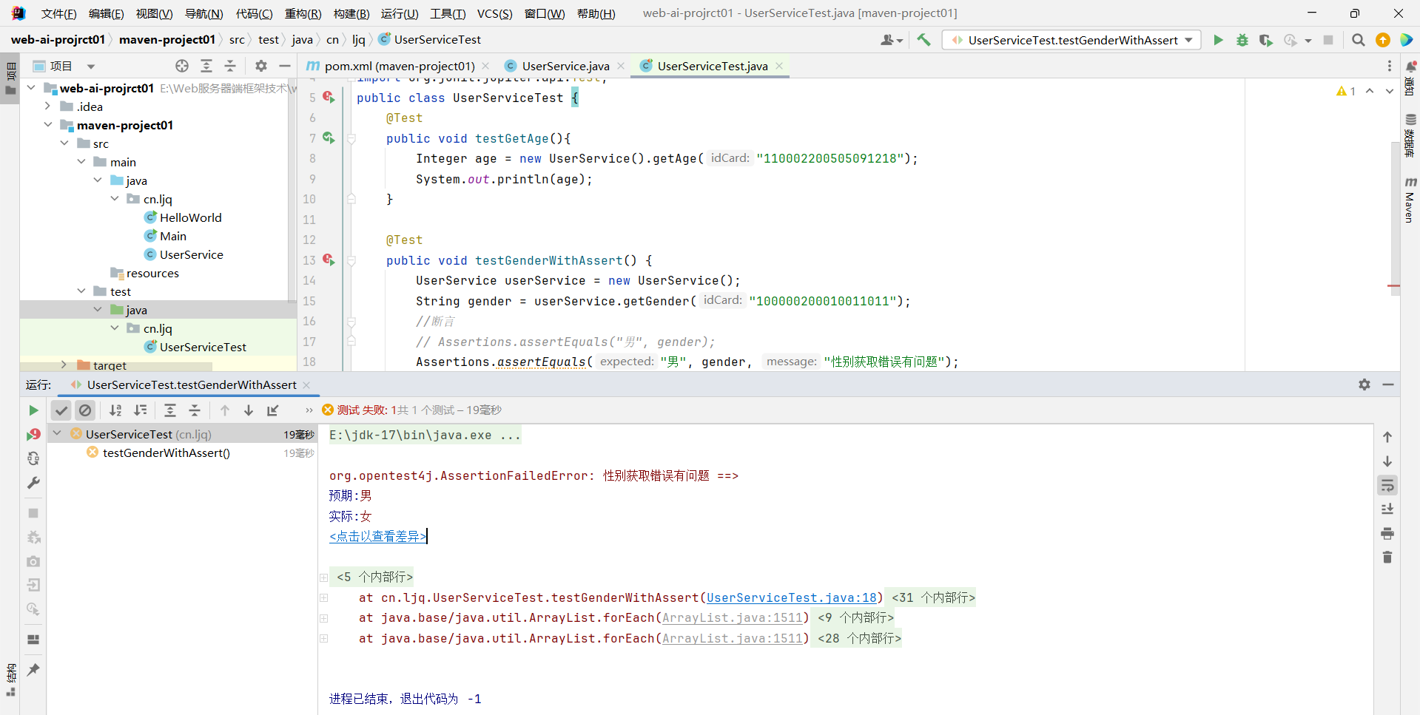Open project panel settings gear
Screen dimensions: 1420x715
point(261,66)
